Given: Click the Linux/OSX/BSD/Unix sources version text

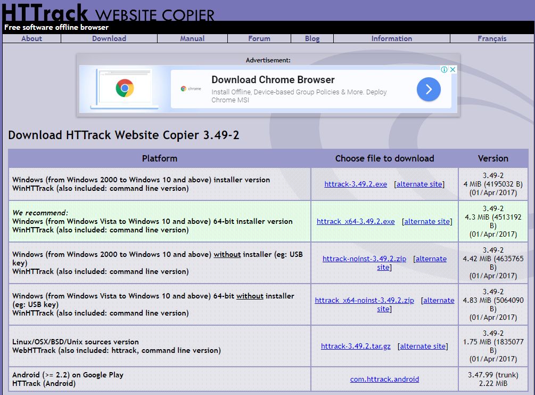Looking at the screenshot, I should coord(76,342).
